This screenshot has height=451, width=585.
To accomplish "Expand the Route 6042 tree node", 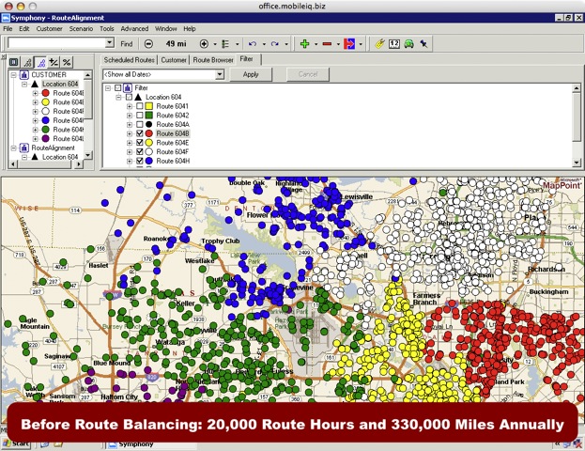I will tap(130, 116).
